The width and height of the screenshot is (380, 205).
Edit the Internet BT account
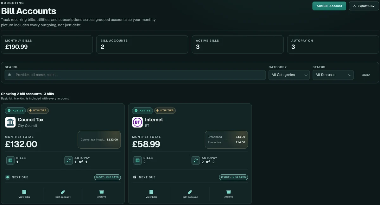pos(190,194)
